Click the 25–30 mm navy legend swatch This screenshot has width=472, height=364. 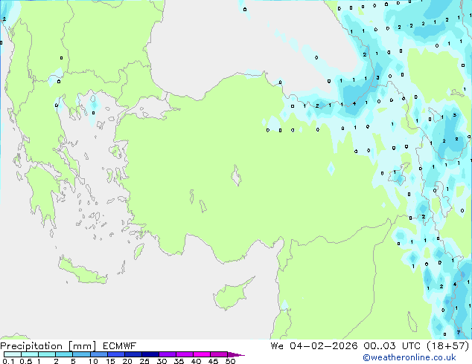tap(150, 354)
